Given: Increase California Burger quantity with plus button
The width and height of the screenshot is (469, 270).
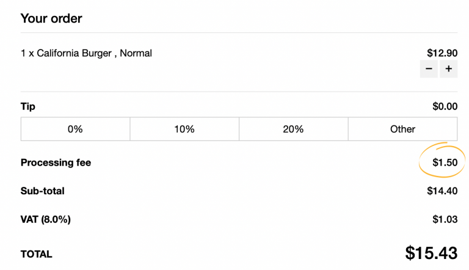Looking at the screenshot, I should (x=448, y=69).
